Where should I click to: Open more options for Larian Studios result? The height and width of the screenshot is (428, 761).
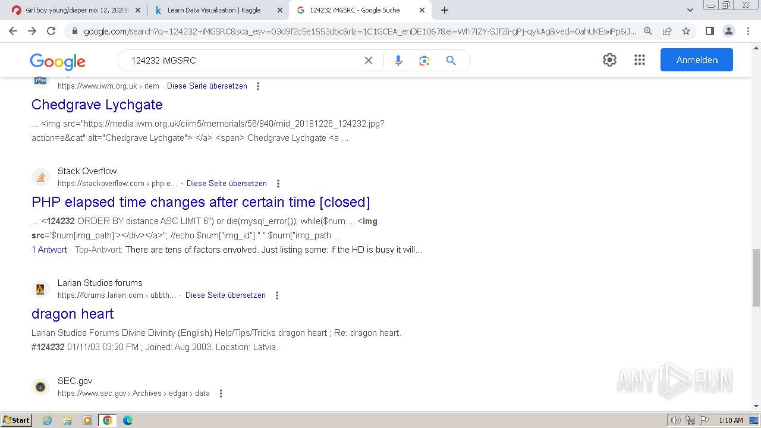(x=276, y=295)
